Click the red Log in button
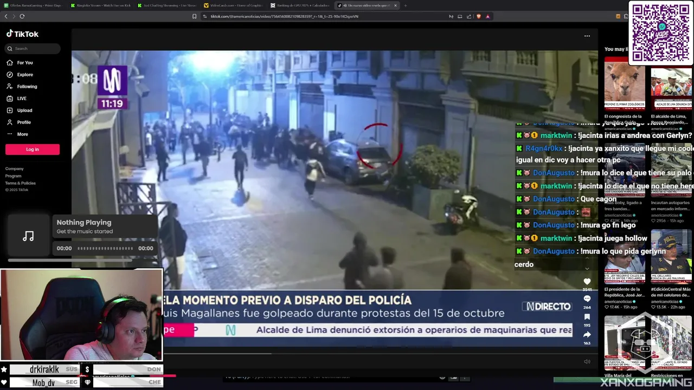694x390 pixels. [x=33, y=149]
